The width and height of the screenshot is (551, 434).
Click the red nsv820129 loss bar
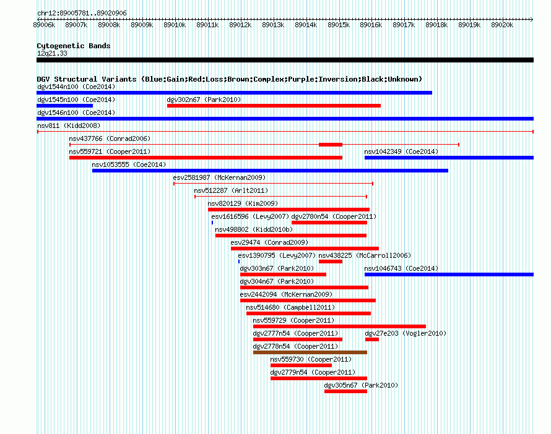click(x=289, y=210)
